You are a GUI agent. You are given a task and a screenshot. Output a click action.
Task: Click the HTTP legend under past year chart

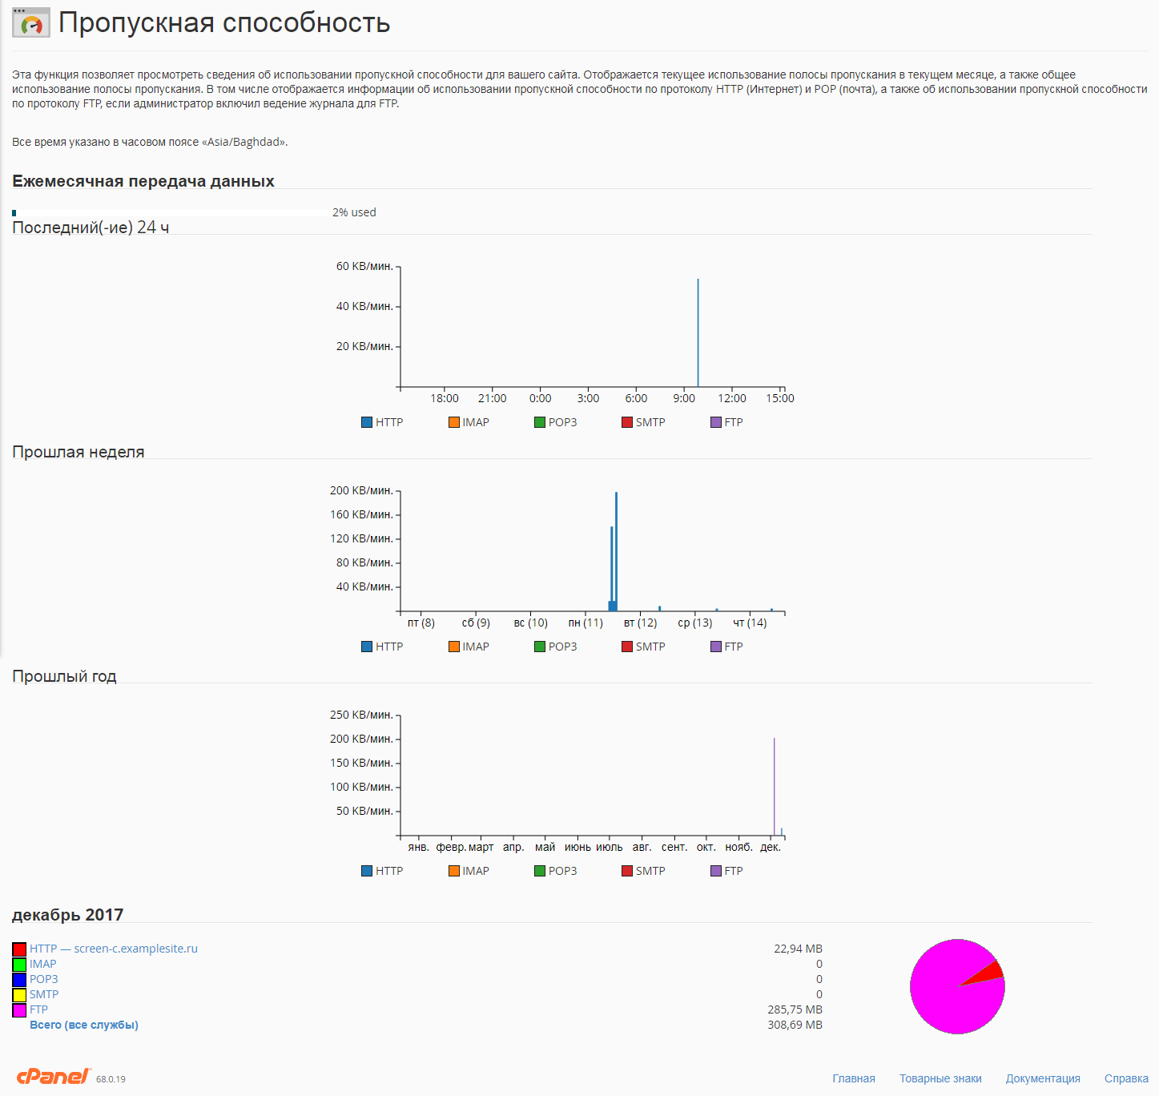(x=382, y=871)
